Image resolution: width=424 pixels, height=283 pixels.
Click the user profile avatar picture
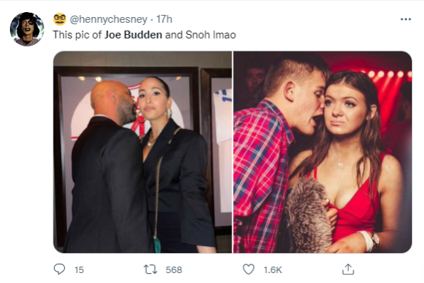click(27, 29)
